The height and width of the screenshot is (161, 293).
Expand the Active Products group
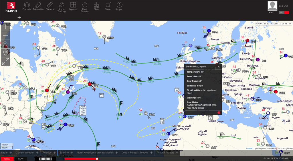coord(177,153)
